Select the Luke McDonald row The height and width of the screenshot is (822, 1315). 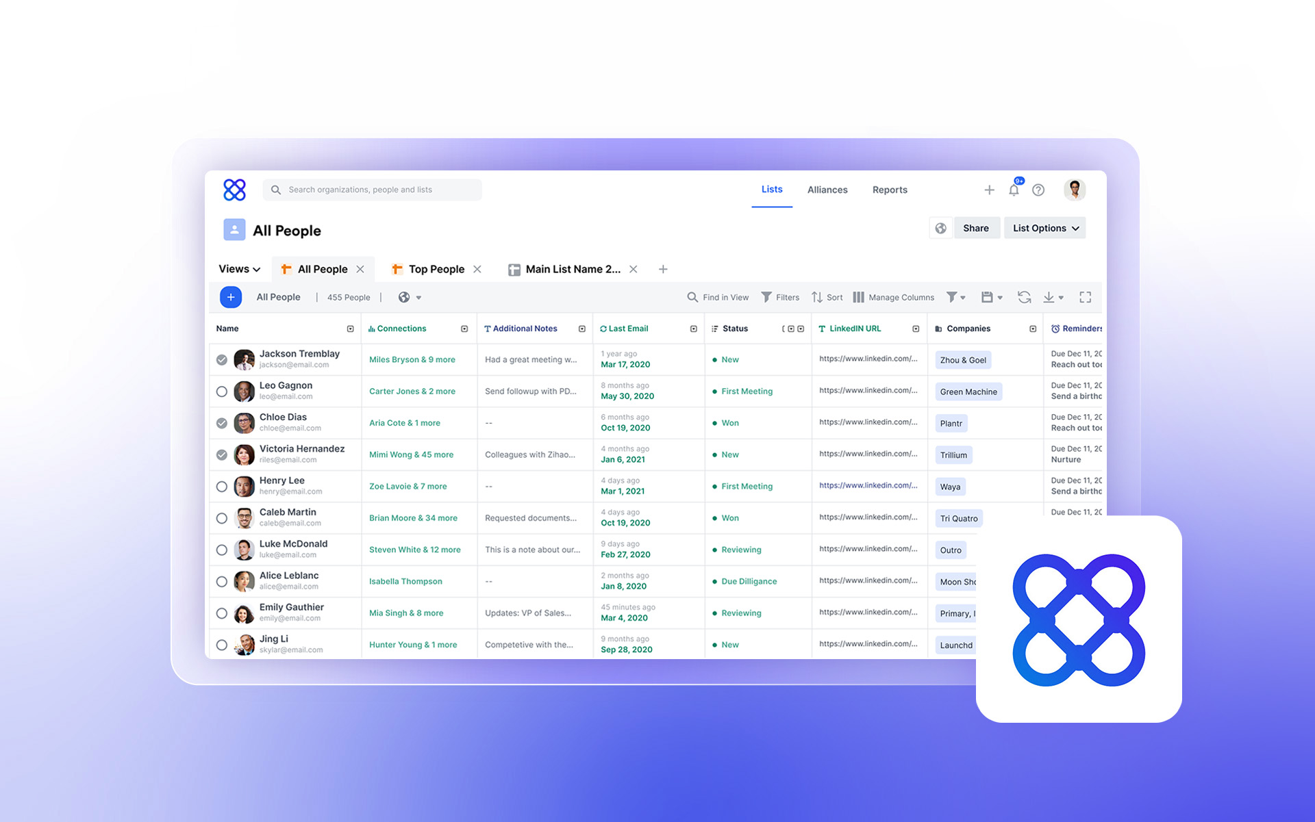[x=222, y=550]
